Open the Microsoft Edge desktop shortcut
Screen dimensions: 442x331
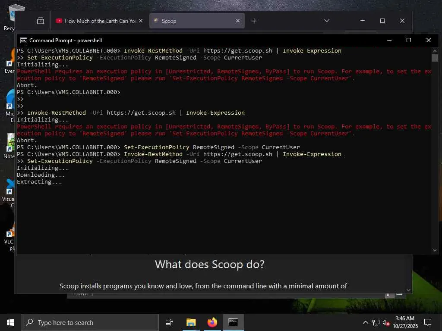pos(9,106)
